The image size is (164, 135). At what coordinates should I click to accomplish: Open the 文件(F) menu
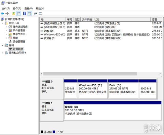(x=6, y=8)
